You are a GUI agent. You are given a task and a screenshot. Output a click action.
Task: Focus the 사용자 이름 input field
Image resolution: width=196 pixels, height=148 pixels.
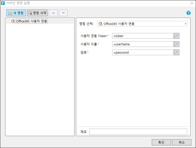point(143,44)
